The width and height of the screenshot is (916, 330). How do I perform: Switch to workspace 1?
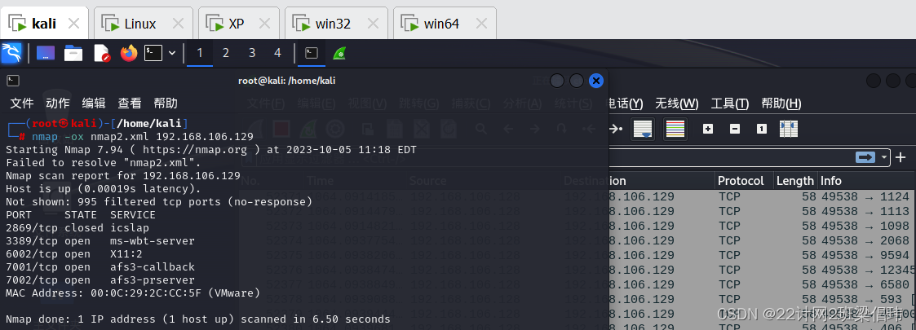(x=200, y=53)
